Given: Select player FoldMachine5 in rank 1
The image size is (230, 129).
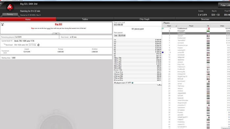Looking at the screenshot, I should click(182, 28).
